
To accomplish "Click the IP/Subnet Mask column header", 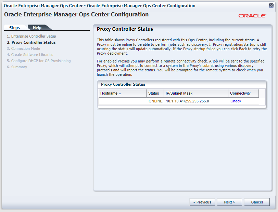I will pyautogui.click(x=196, y=93).
